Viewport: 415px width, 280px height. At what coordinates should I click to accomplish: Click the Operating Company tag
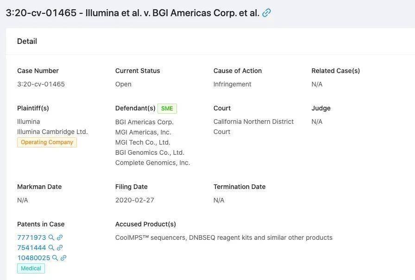[x=47, y=142]
